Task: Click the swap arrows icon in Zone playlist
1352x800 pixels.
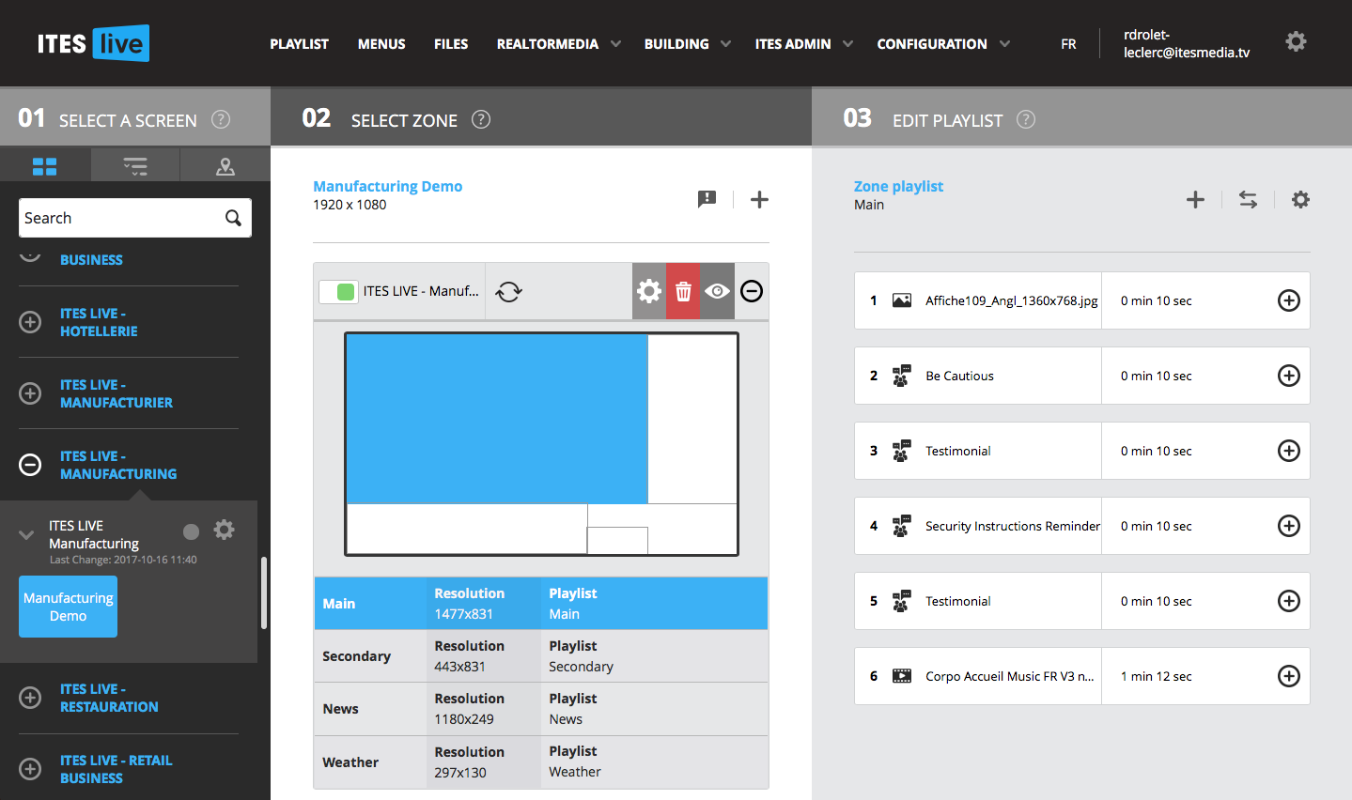Action: [1248, 199]
